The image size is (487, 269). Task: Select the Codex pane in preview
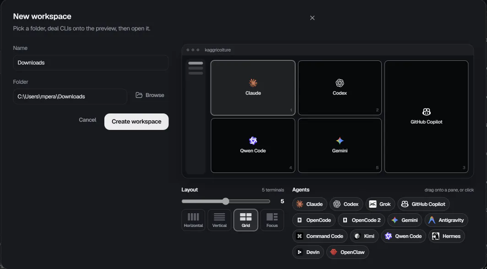tap(340, 88)
